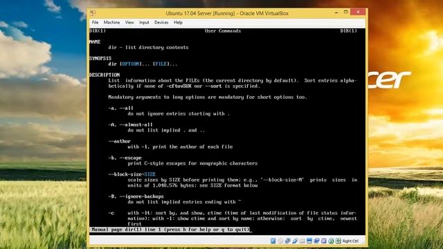Click 'print C-style escapes for nongraphic characters'

(192, 163)
